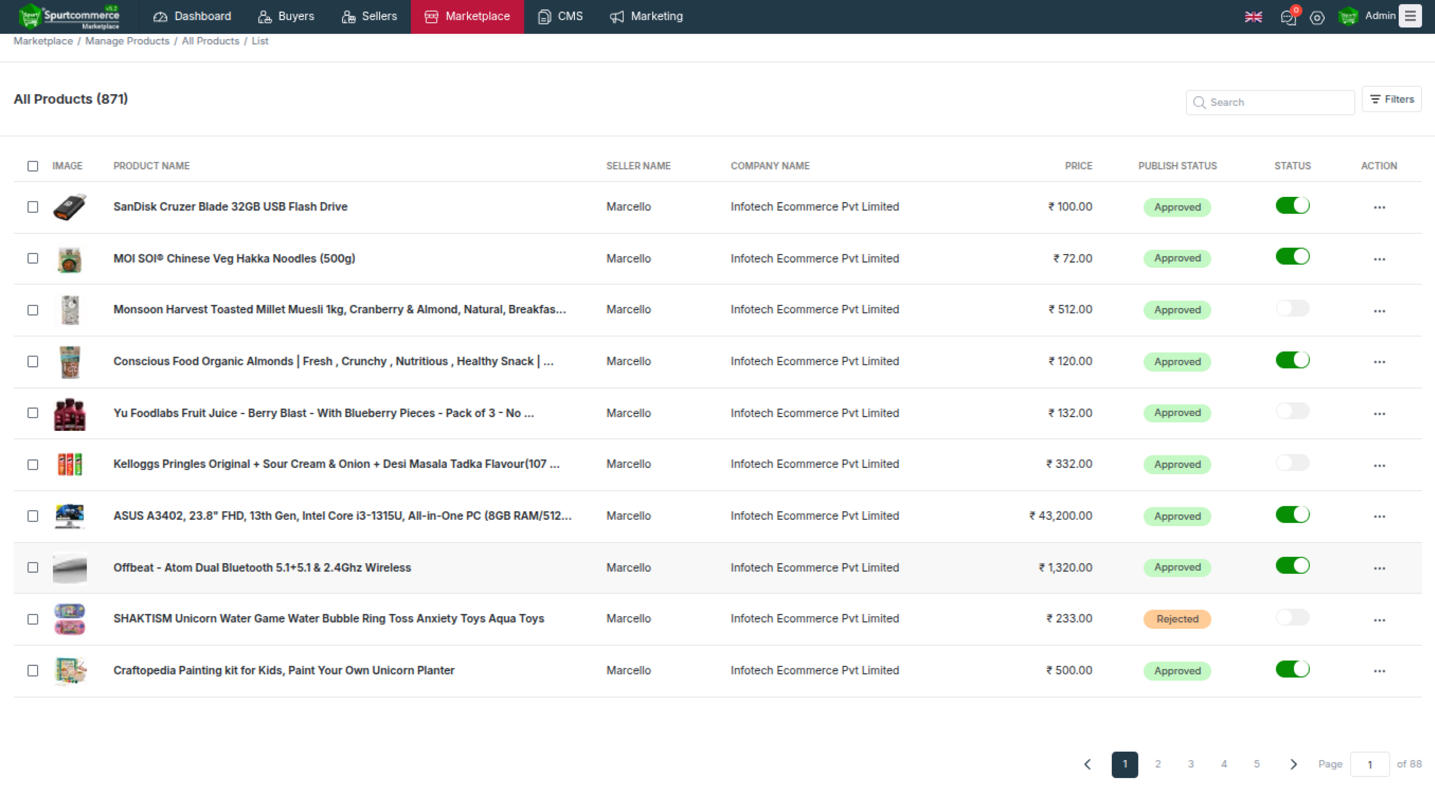Screen dimensions: 1435x807
Task: Open actions menu for Conscious Food Organic Almonds
Action: coord(1379,362)
